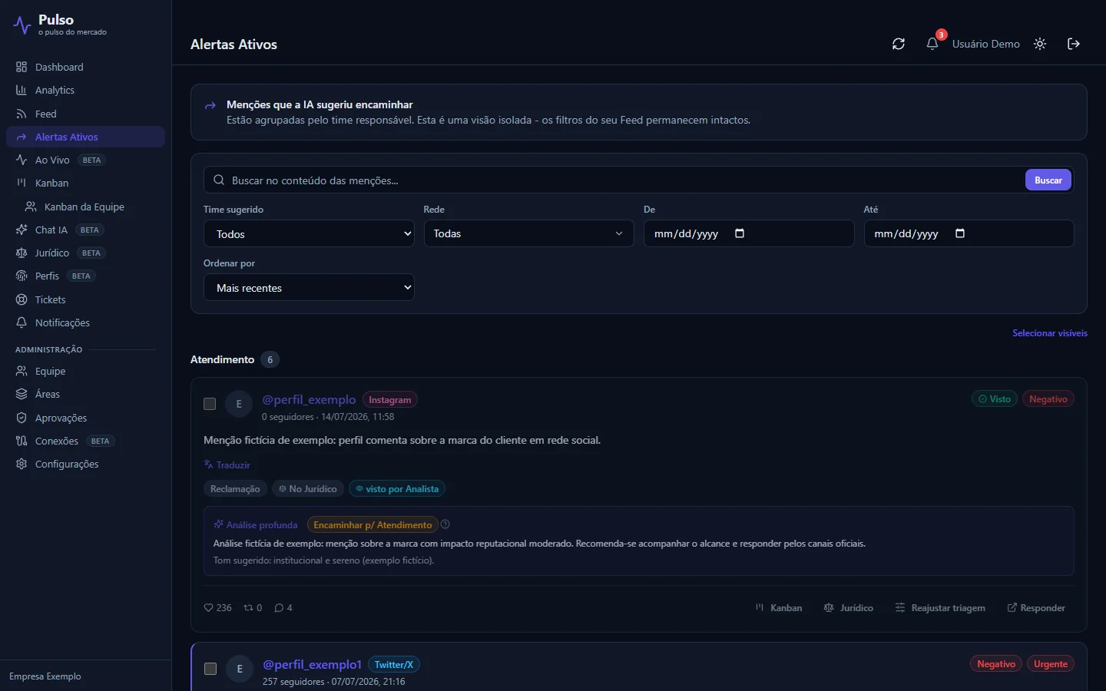Open calendar picker in the Até date field
Screen dimensions: 1106x691
coord(960,233)
